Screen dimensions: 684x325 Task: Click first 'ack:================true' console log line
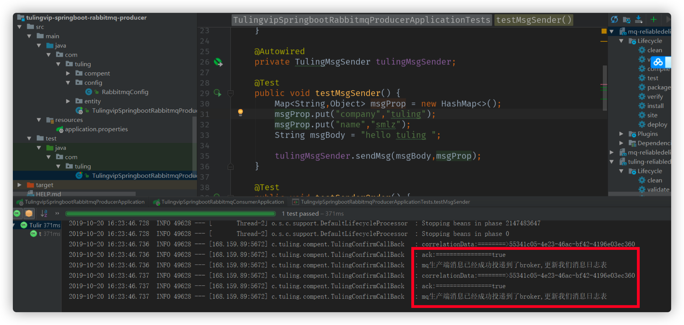[463, 255]
